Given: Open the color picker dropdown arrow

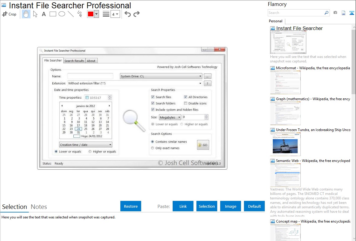Looking at the screenshot, I should (96, 14).
